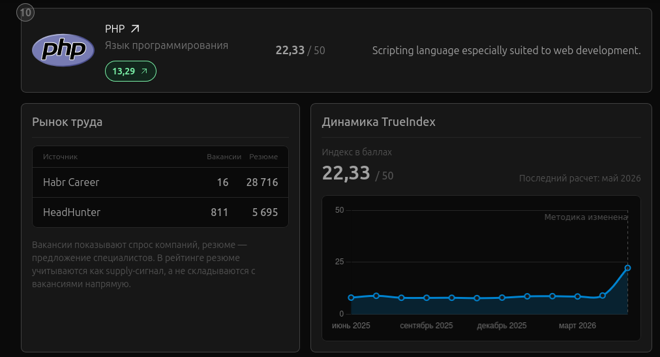Click the "июнь 2025" axis label
Viewport: 660px width, 357px height.
tap(351, 326)
